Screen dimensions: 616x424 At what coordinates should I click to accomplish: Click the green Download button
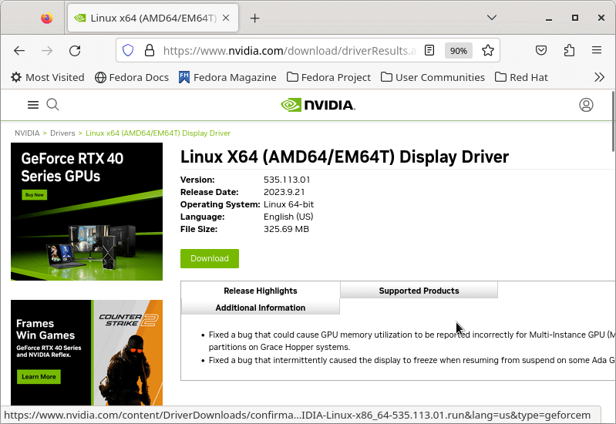[210, 258]
